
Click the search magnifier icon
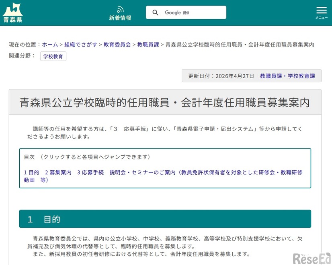[x=156, y=12]
